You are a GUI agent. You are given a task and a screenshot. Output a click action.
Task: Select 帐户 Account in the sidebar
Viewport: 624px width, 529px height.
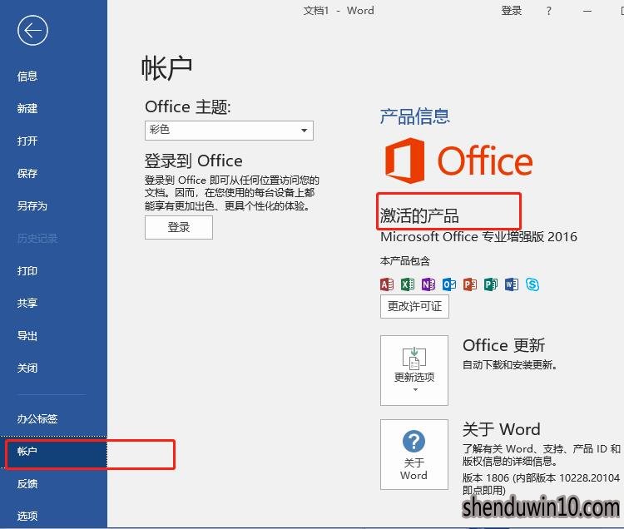click(x=54, y=452)
